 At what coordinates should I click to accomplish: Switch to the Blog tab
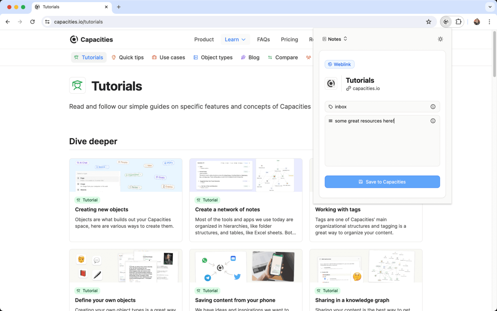(250, 58)
